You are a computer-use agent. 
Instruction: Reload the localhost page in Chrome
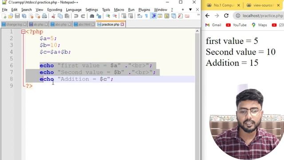pos(226,16)
